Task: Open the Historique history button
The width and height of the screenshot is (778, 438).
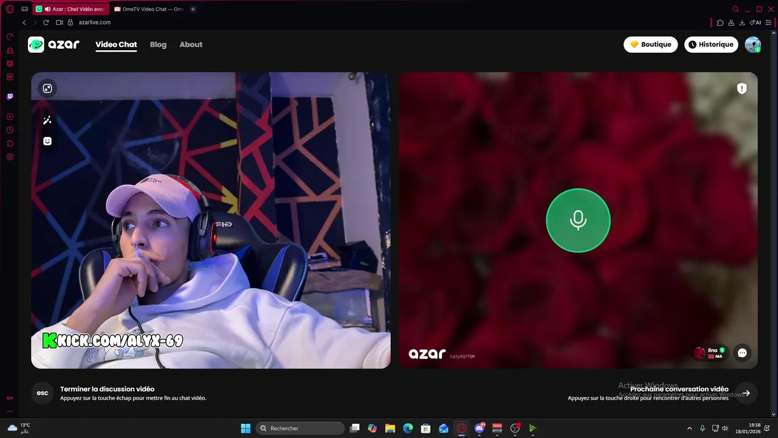Action: pos(711,44)
